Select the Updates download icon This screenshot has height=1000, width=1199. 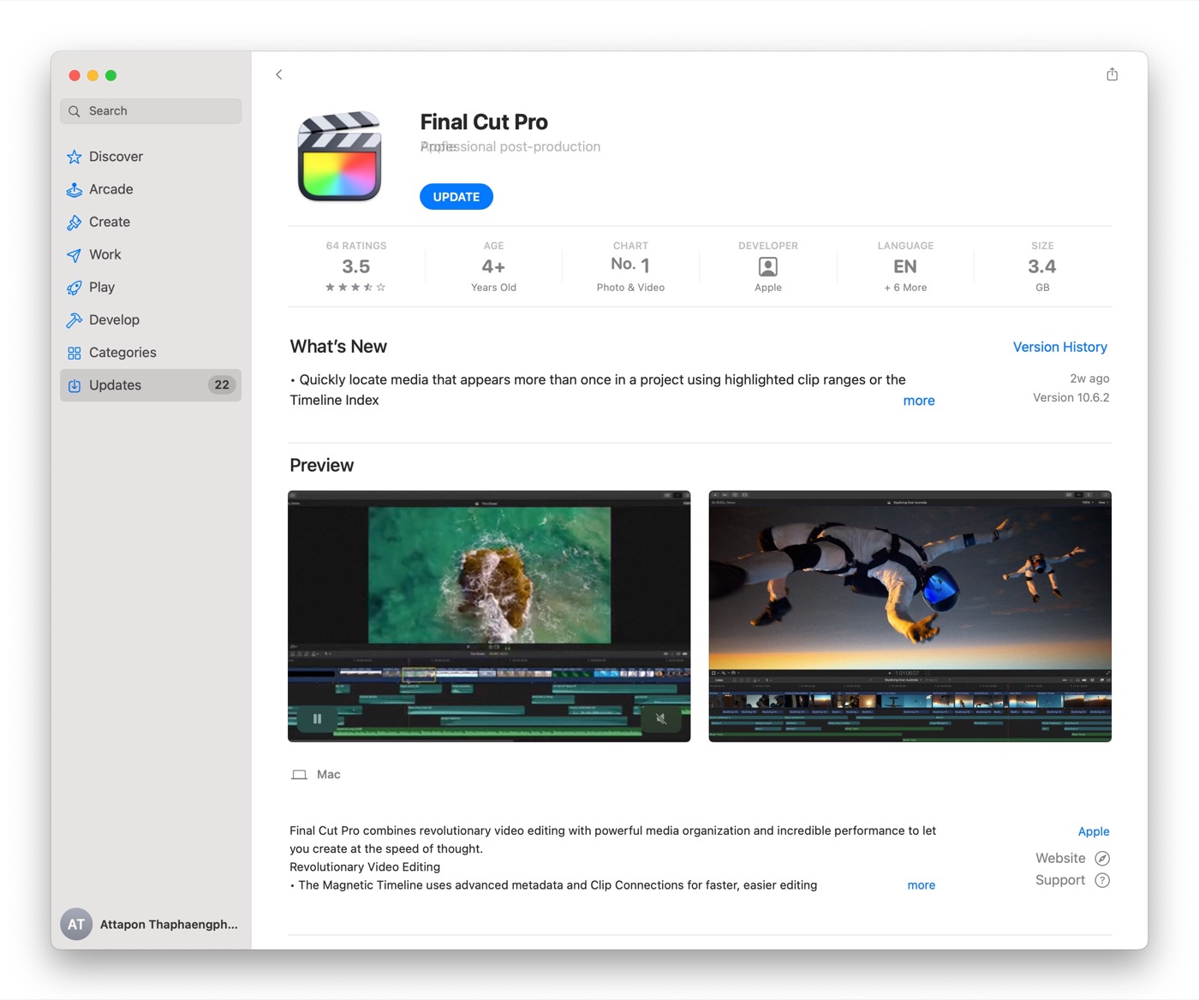coord(75,385)
